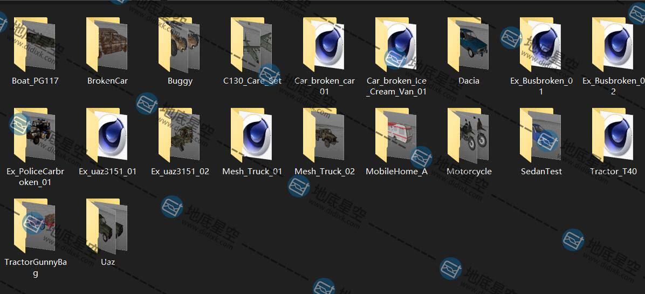
Task: Click the Mesh_Truck_01 name label
Action: [x=252, y=172]
